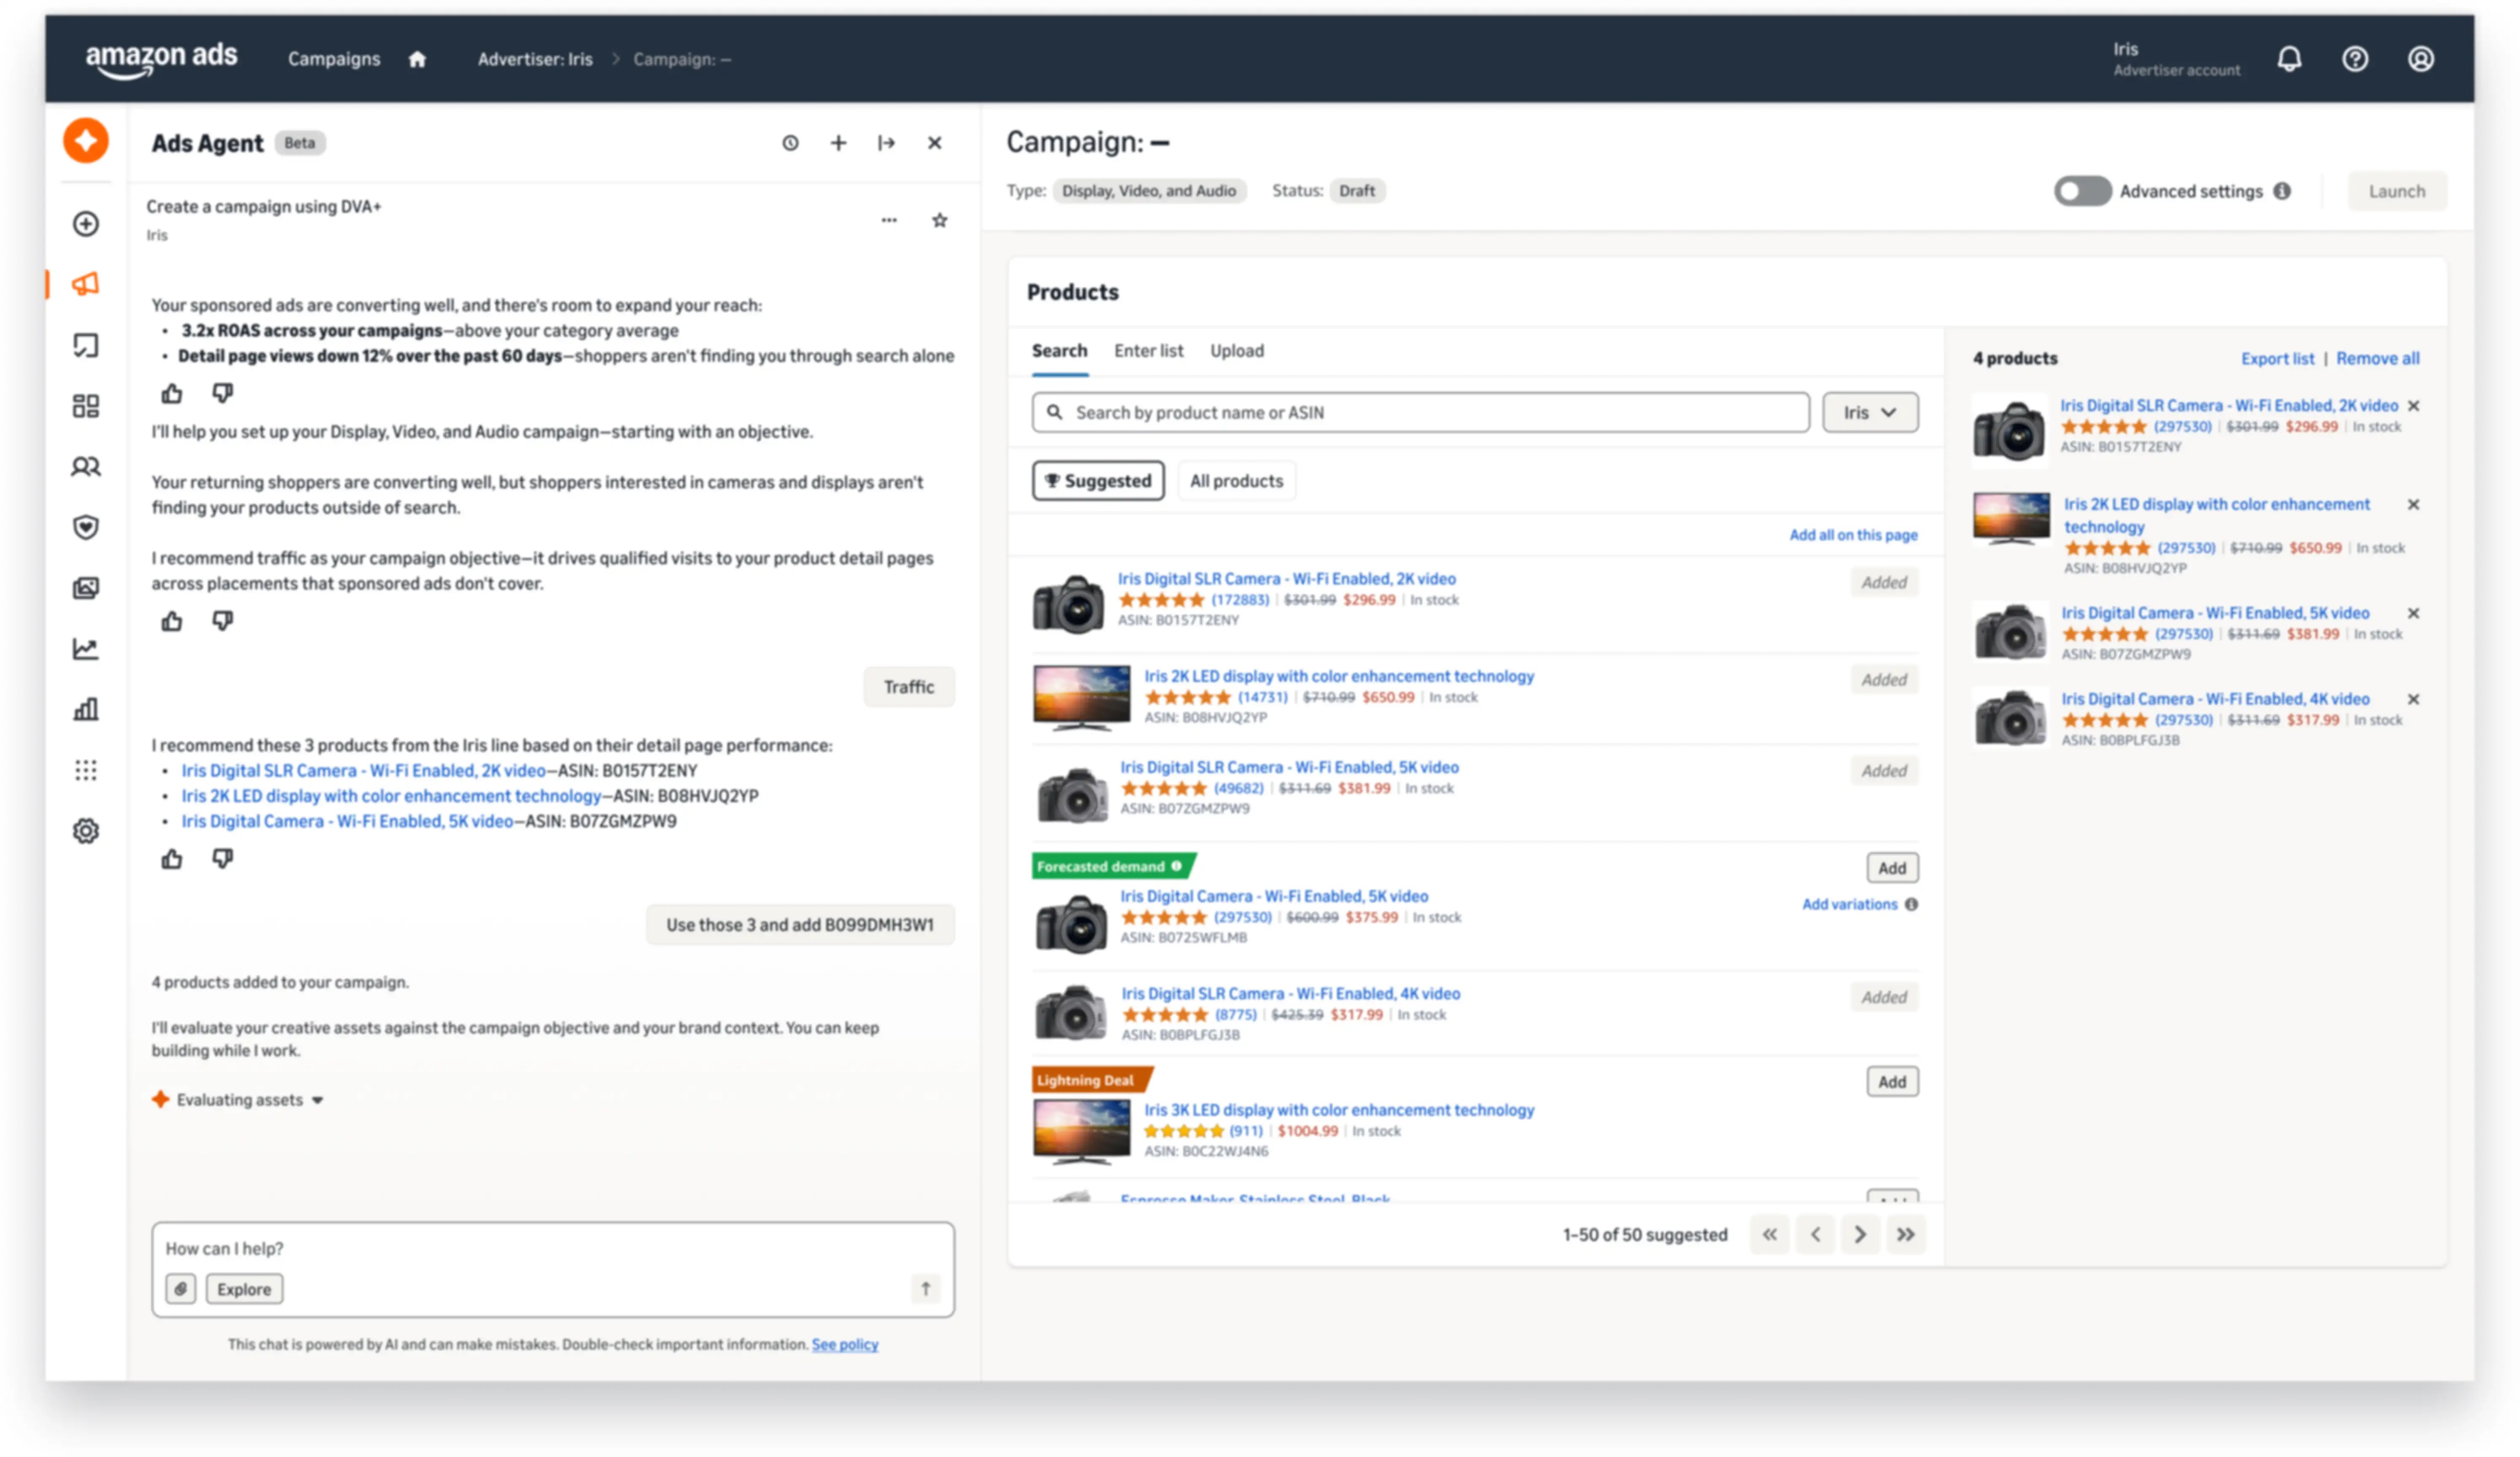Collapse Ads Agent panel arrow icon
Image resolution: width=2520 pixels, height=1457 pixels.
pyautogui.click(x=886, y=143)
